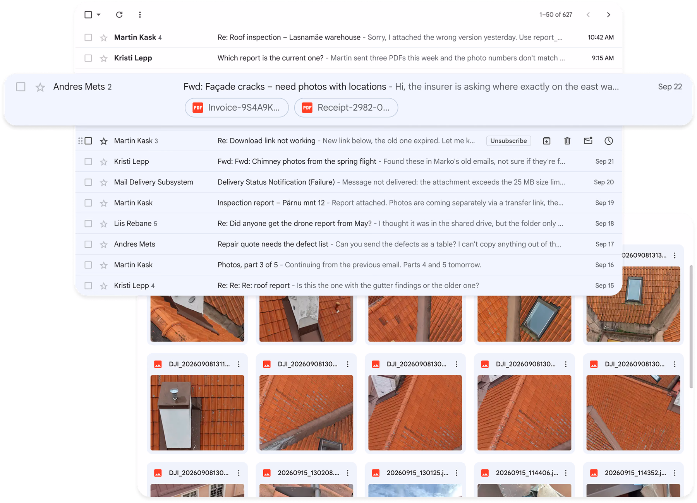
Task: Mark Download link not working as unread
Action: pos(588,141)
